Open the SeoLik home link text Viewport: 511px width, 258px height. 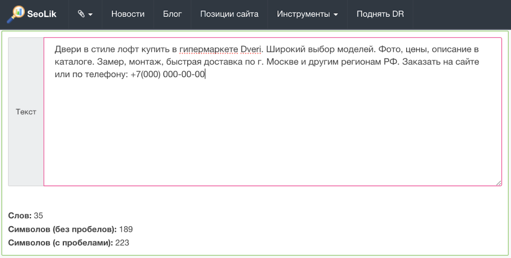point(42,14)
